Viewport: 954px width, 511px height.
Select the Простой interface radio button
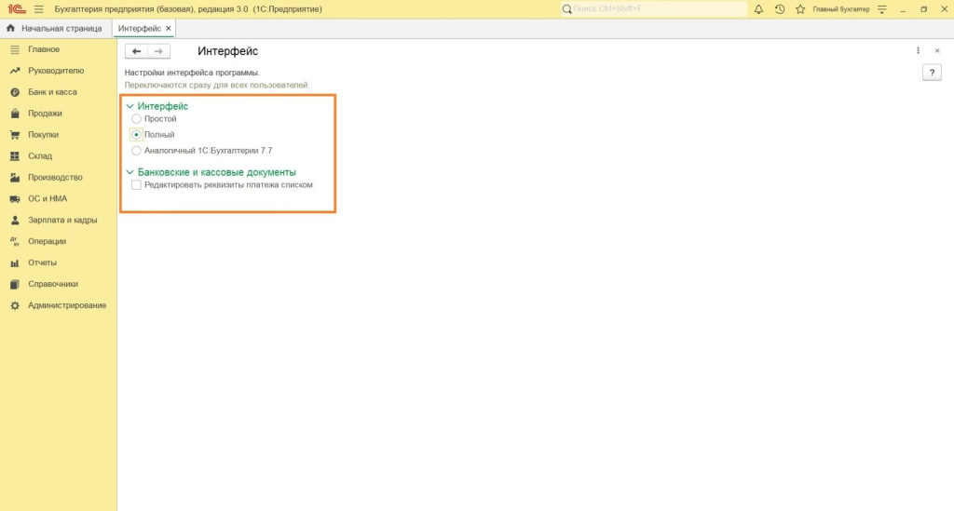tap(137, 119)
